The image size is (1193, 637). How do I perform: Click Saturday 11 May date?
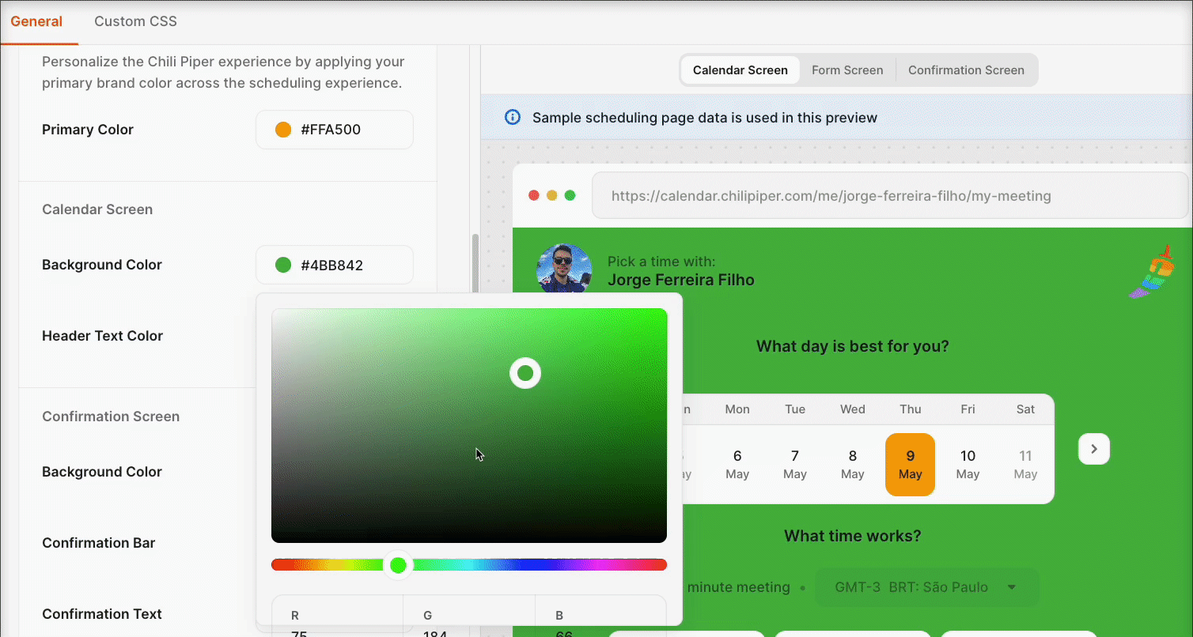click(x=1025, y=465)
